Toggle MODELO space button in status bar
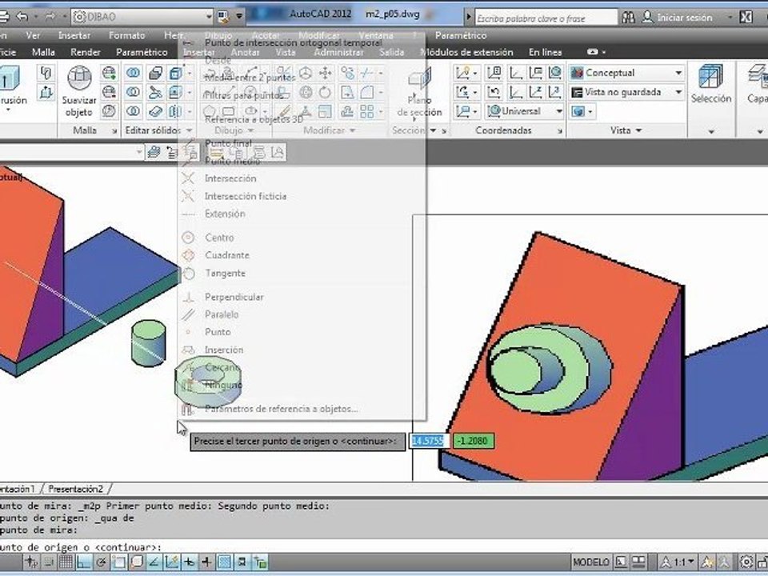This screenshot has width=768, height=576. (x=591, y=562)
